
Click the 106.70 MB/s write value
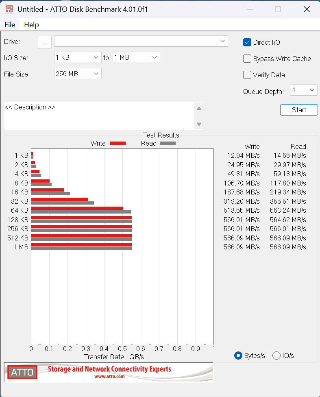[242, 183]
